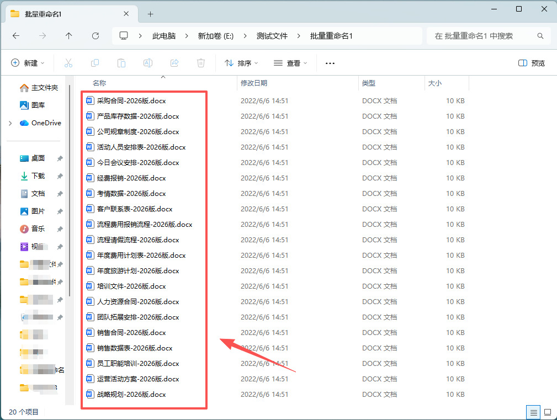Sort by the 类型 column header
Viewport: 557px width, 420px height.
369,83
